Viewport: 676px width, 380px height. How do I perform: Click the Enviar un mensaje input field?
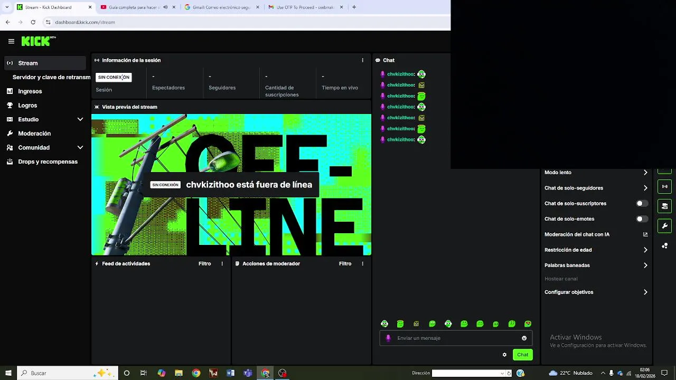tap(456, 338)
